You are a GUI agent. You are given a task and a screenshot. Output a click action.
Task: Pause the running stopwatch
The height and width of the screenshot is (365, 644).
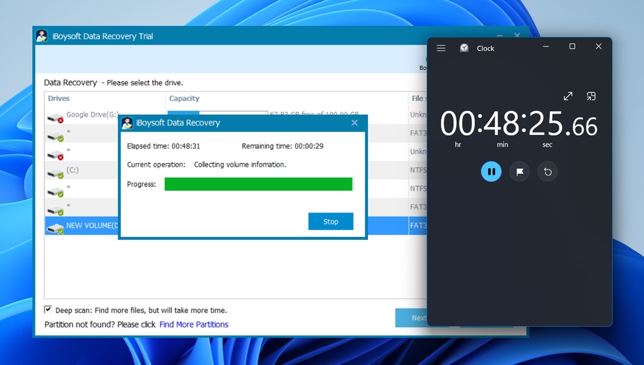[491, 171]
